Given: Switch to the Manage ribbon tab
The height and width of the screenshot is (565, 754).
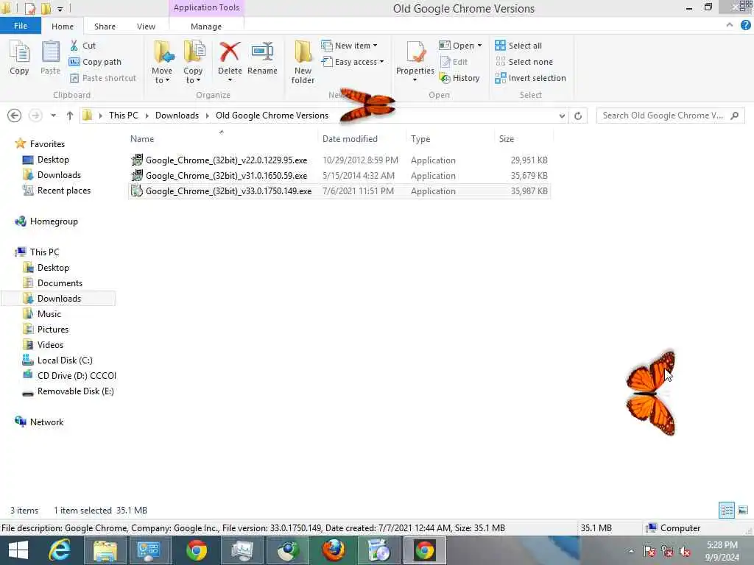Looking at the screenshot, I should point(206,26).
